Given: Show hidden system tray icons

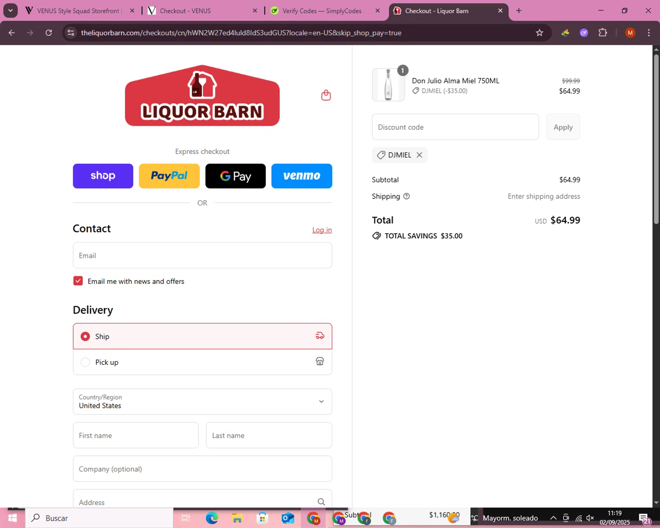Looking at the screenshot, I should pos(554,518).
